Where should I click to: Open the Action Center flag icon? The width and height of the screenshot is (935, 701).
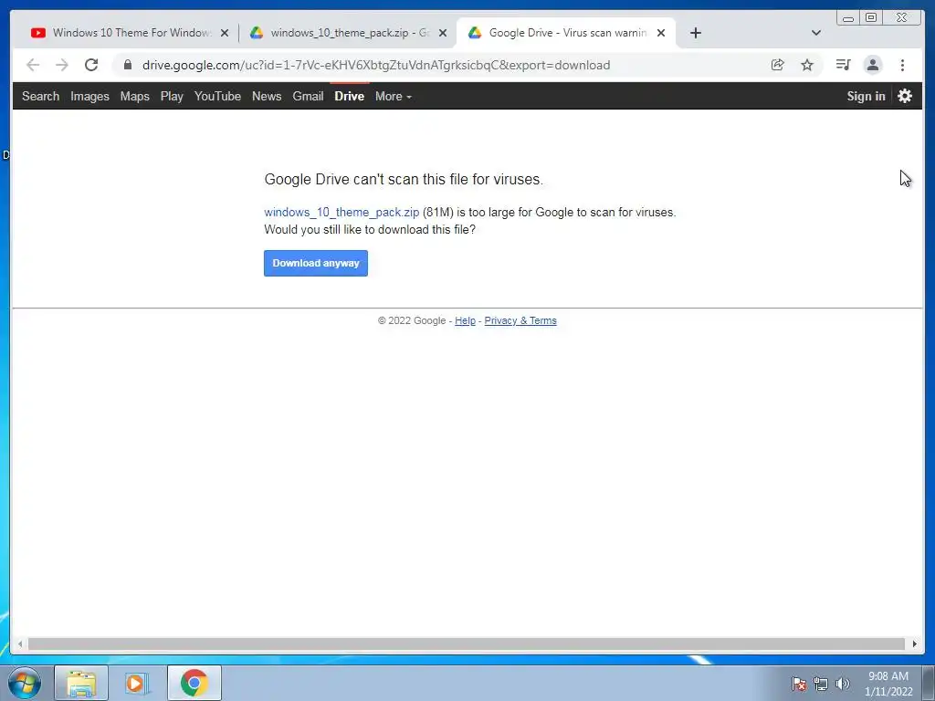pos(799,684)
